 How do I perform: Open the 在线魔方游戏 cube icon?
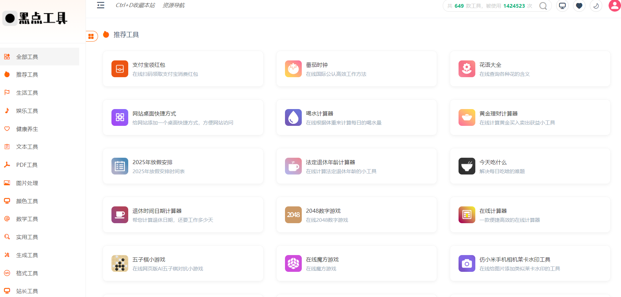coord(293,263)
